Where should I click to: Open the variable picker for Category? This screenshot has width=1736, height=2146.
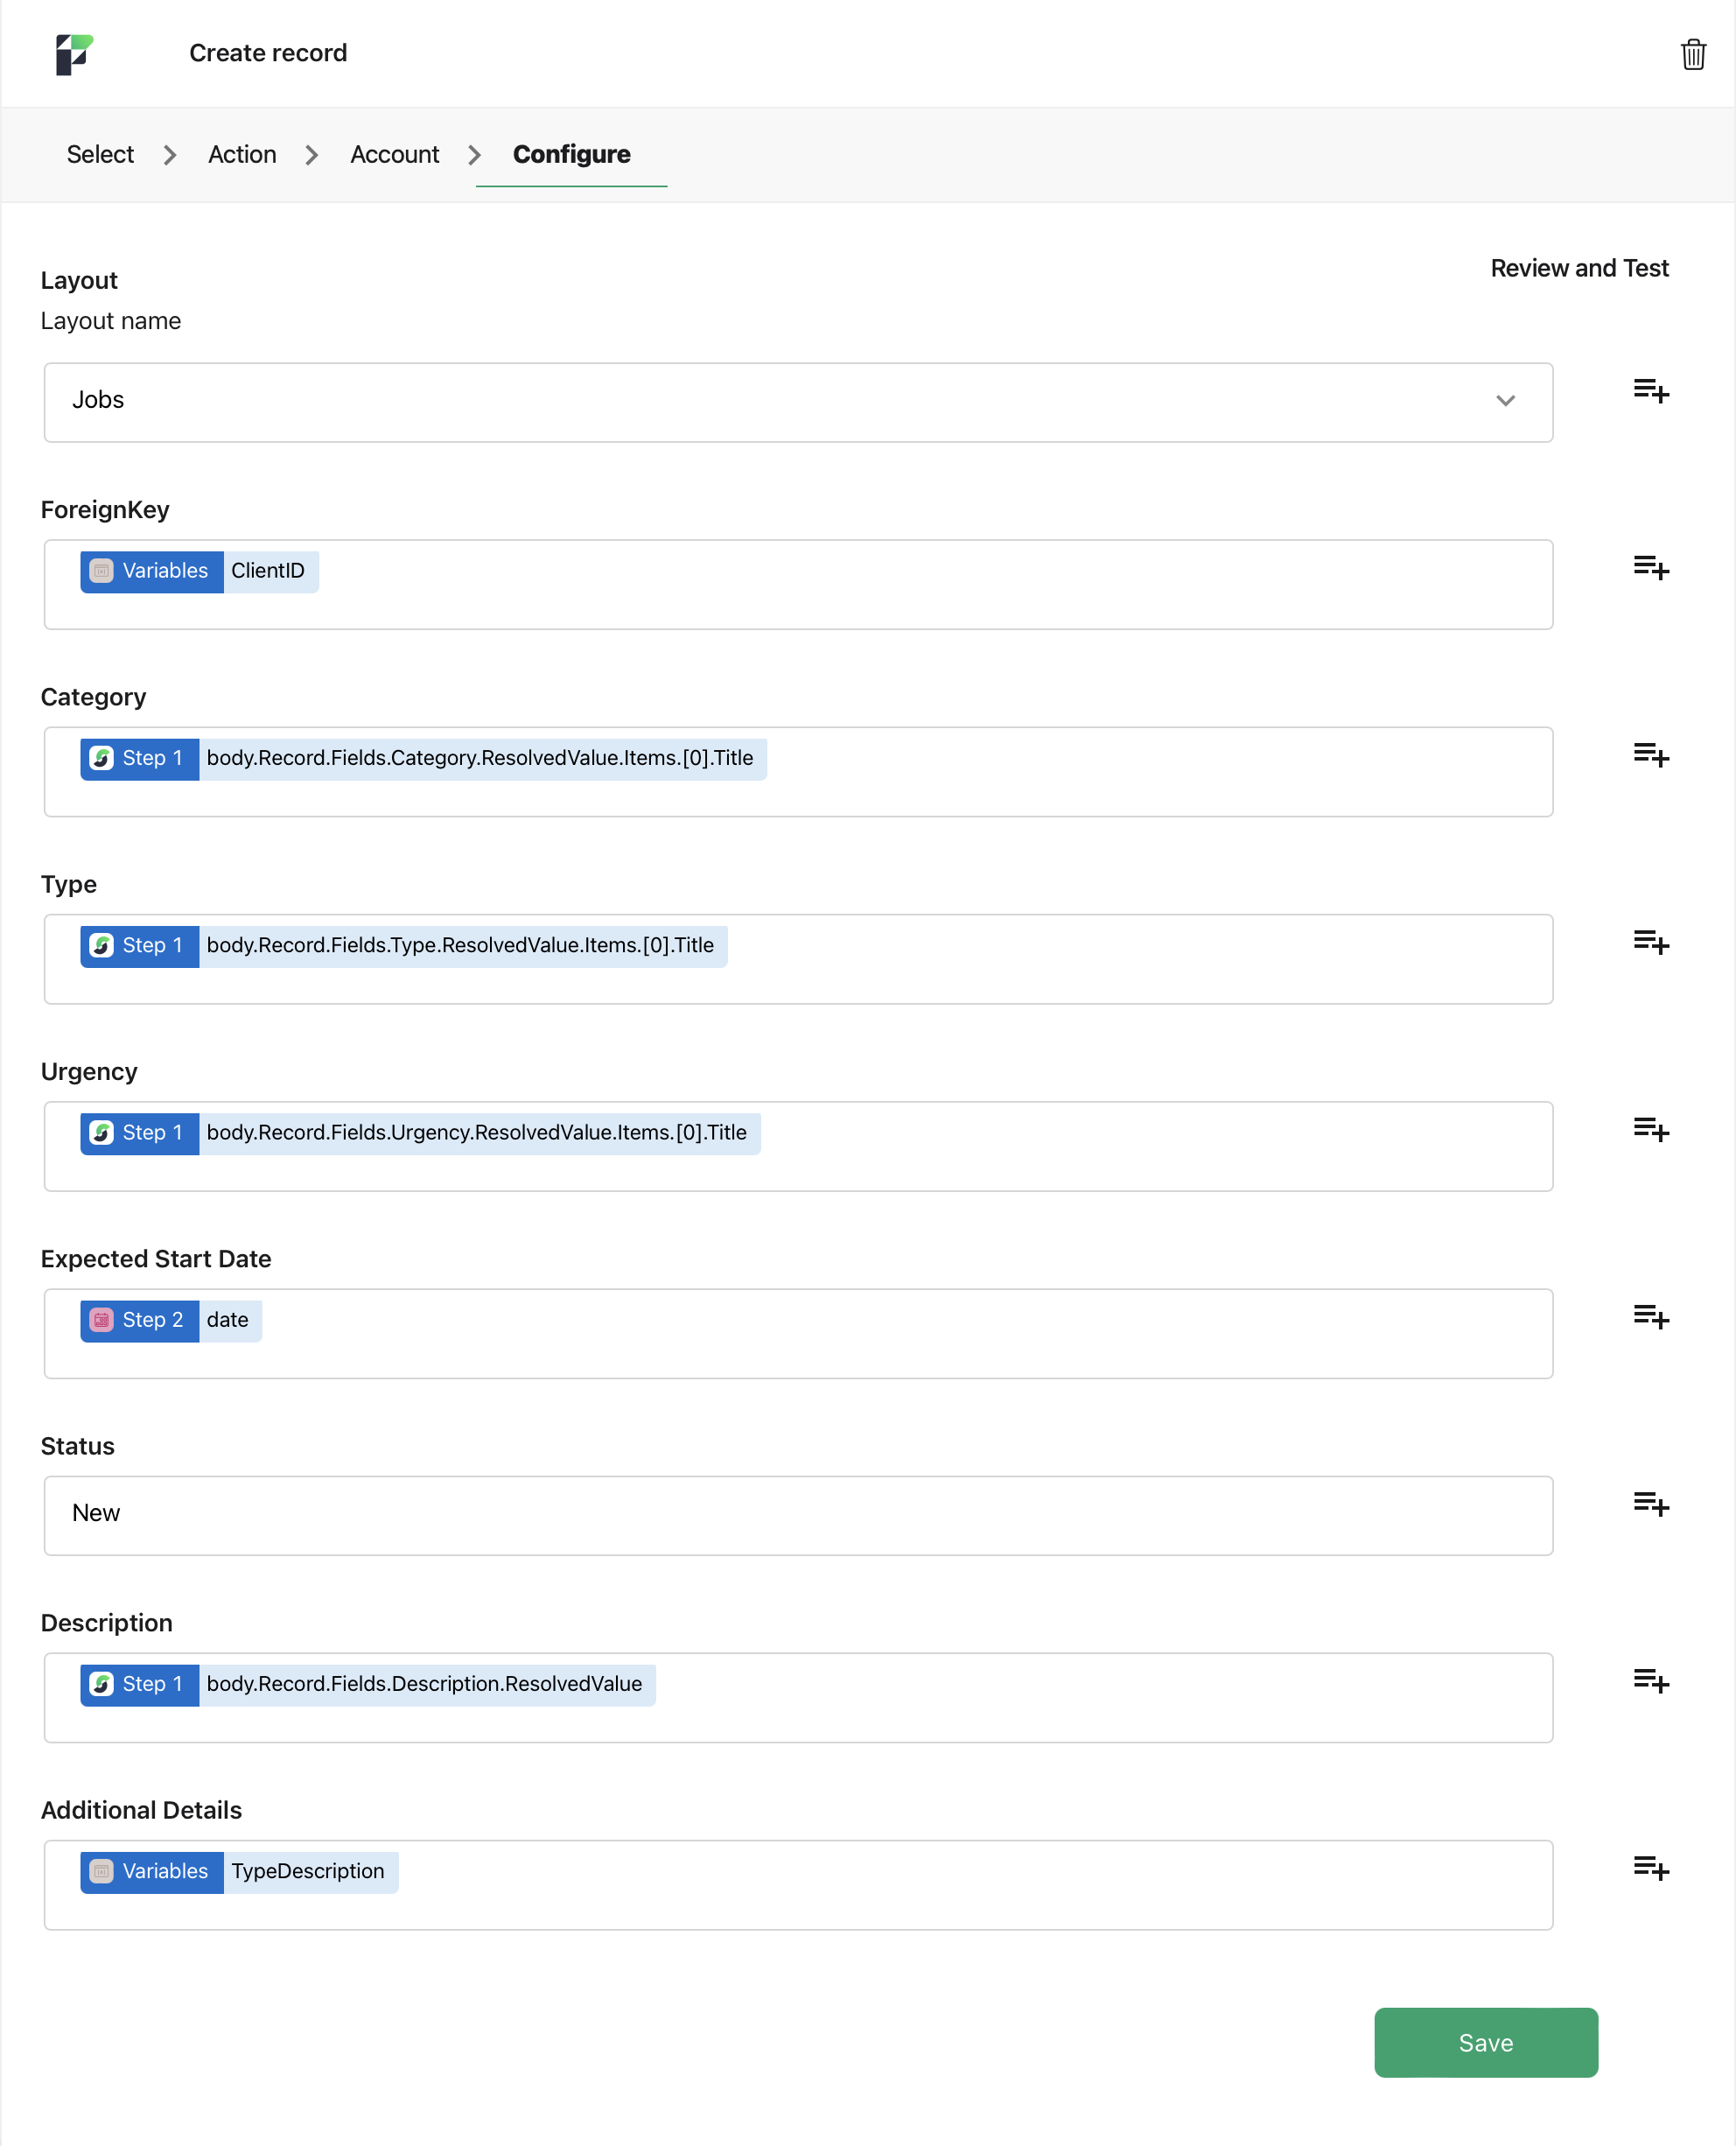click(1650, 756)
